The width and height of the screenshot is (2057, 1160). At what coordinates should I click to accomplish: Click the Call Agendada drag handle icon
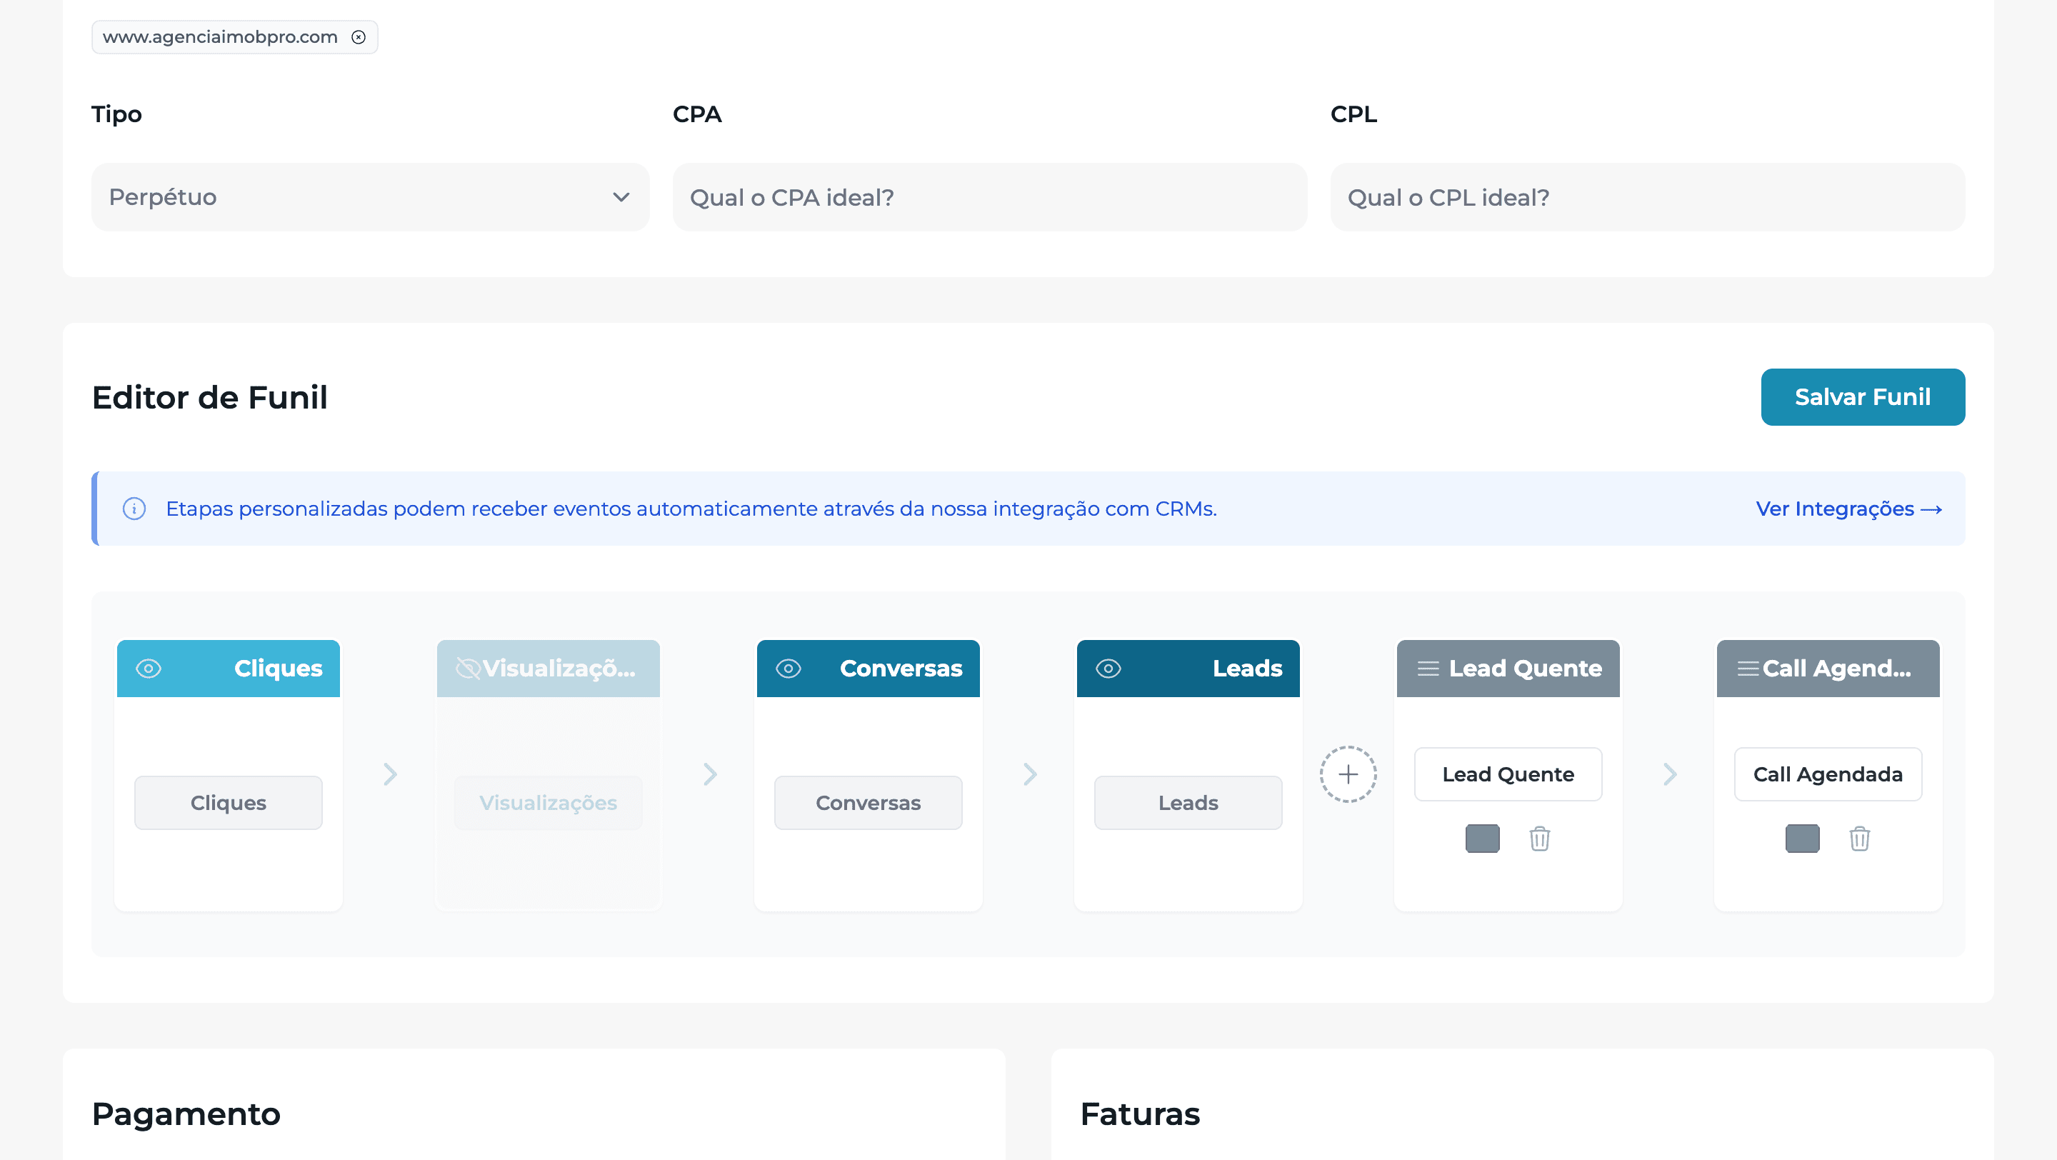(x=1747, y=669)
